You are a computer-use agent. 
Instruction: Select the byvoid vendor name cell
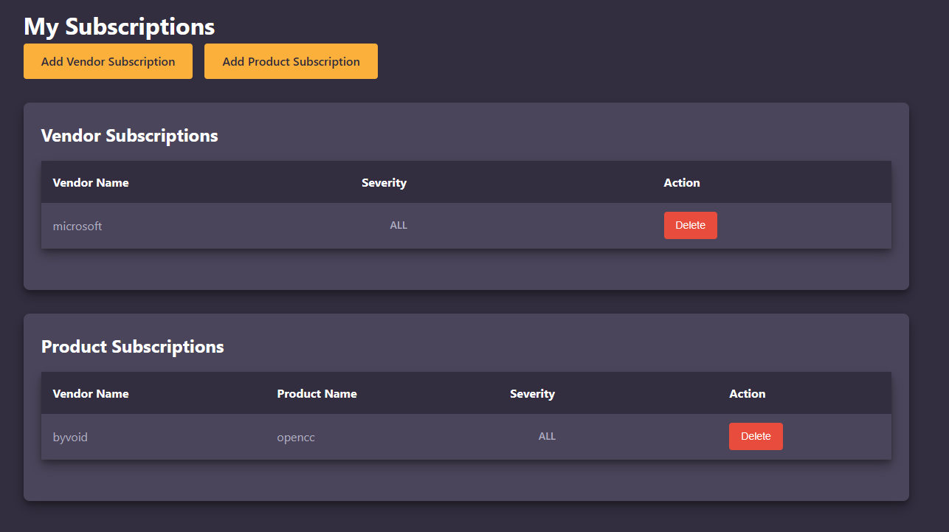70,437
